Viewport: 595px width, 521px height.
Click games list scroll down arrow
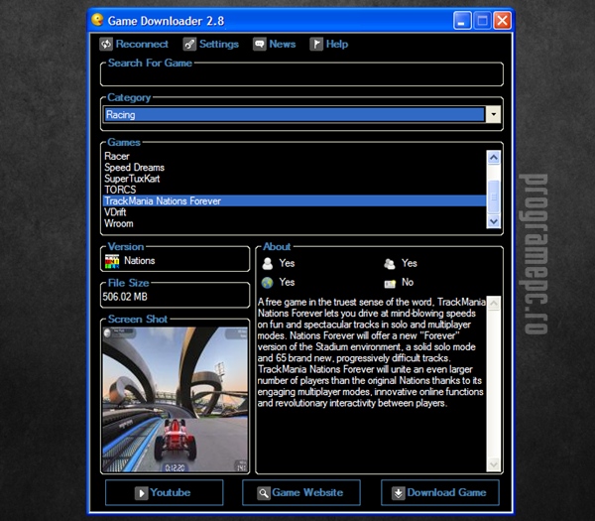[x=493, y=221]
